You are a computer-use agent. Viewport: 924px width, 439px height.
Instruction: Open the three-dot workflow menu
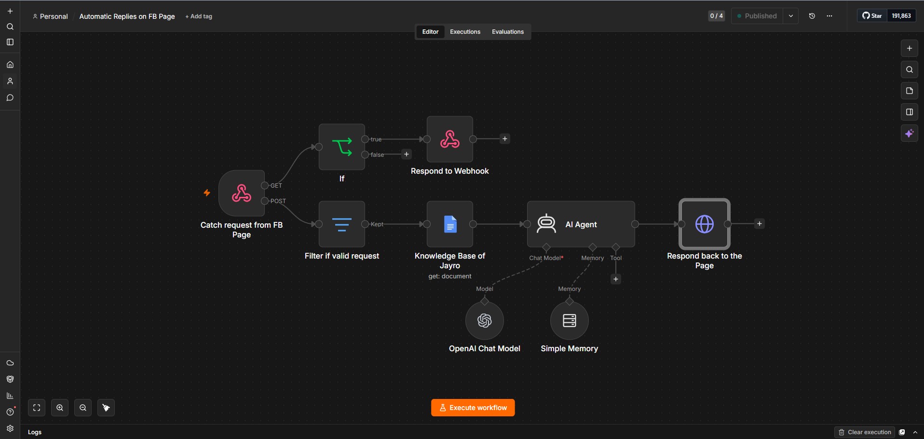829,16
